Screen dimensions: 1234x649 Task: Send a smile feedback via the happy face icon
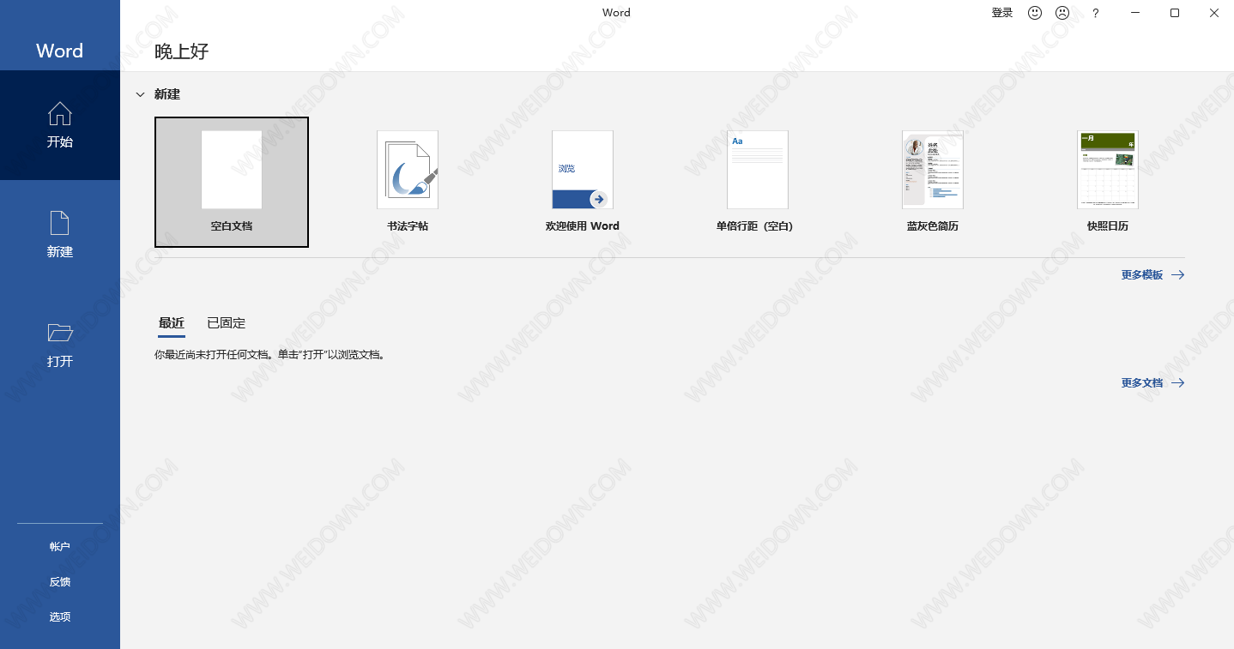coord(1035,13)
